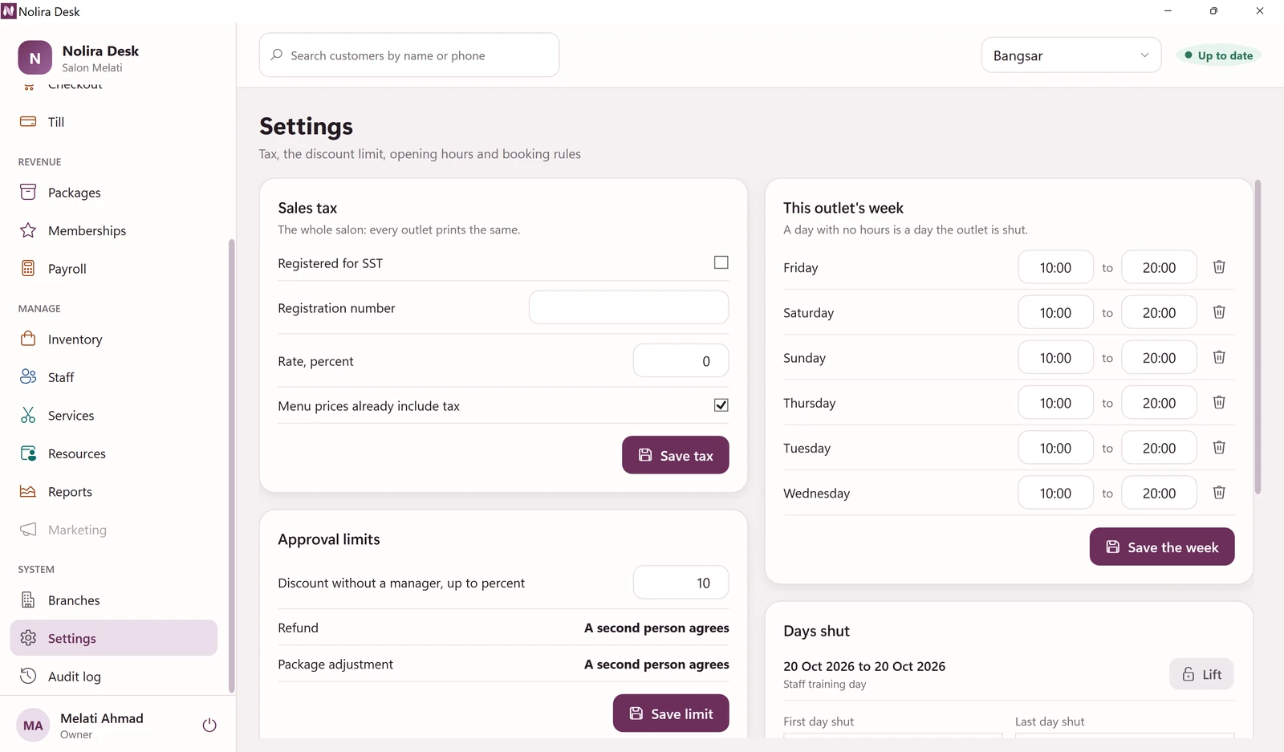The height and width of the screenshot is (752, 1284).
Task: Open the Branches building icon
Action: click(28, 600)
